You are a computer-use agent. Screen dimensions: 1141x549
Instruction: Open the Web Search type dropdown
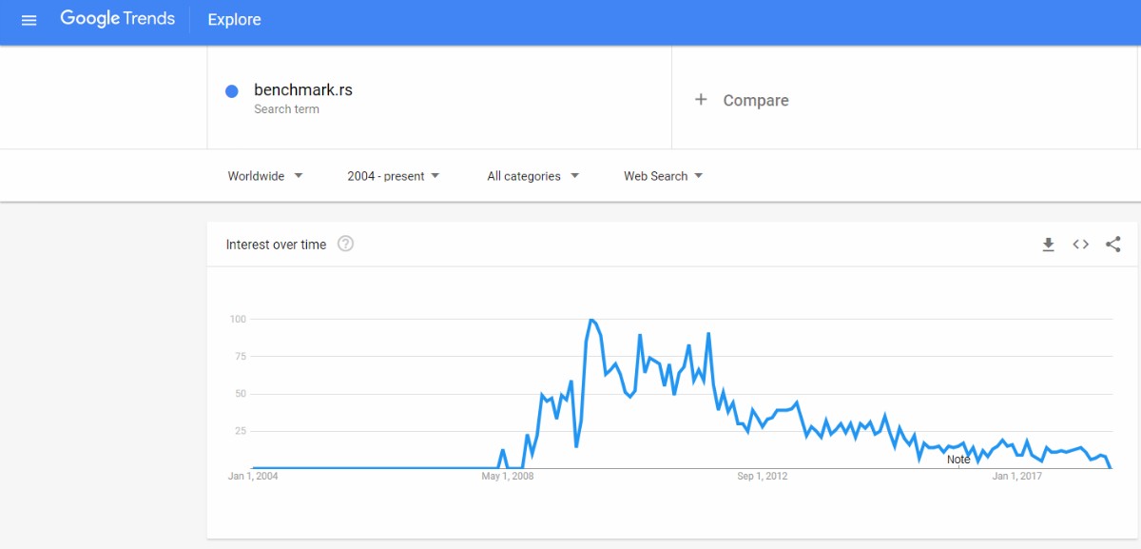(x=663, y=176)
